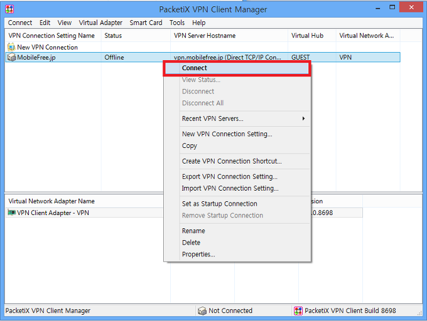The width and height of the screenshot is (427, 321).
Task: Choose Connect in the context menu
Action: pos(237,68)
